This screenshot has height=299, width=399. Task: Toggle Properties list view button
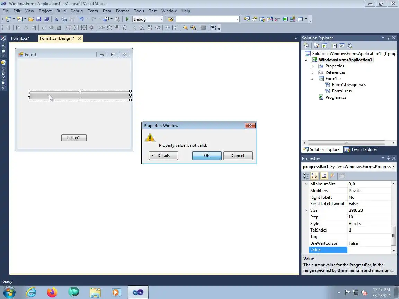pos(324,176)
